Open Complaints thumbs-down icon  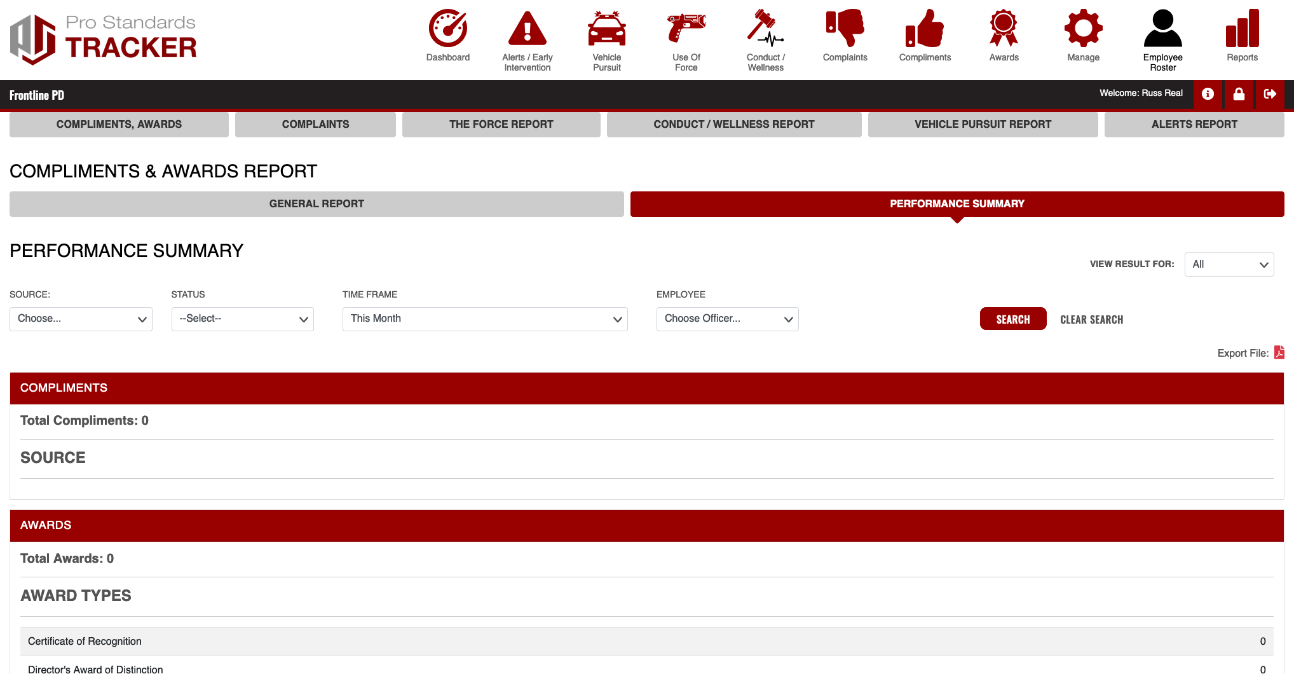[845, 29]
